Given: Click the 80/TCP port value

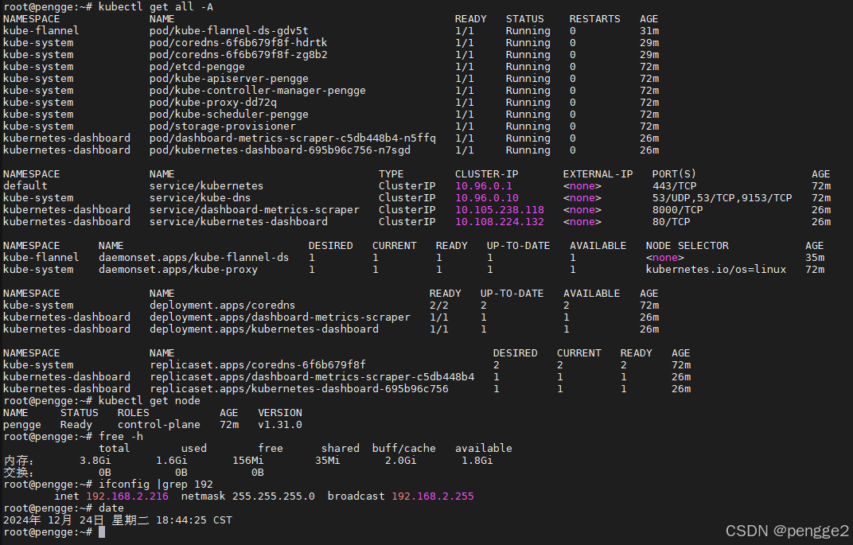Looking at the screenshot, I should click(672, 222).
